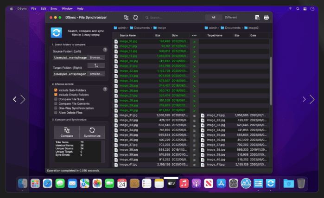Open the Trash in the Dock
The image size is (324, 198).
(x=301, y=183)
